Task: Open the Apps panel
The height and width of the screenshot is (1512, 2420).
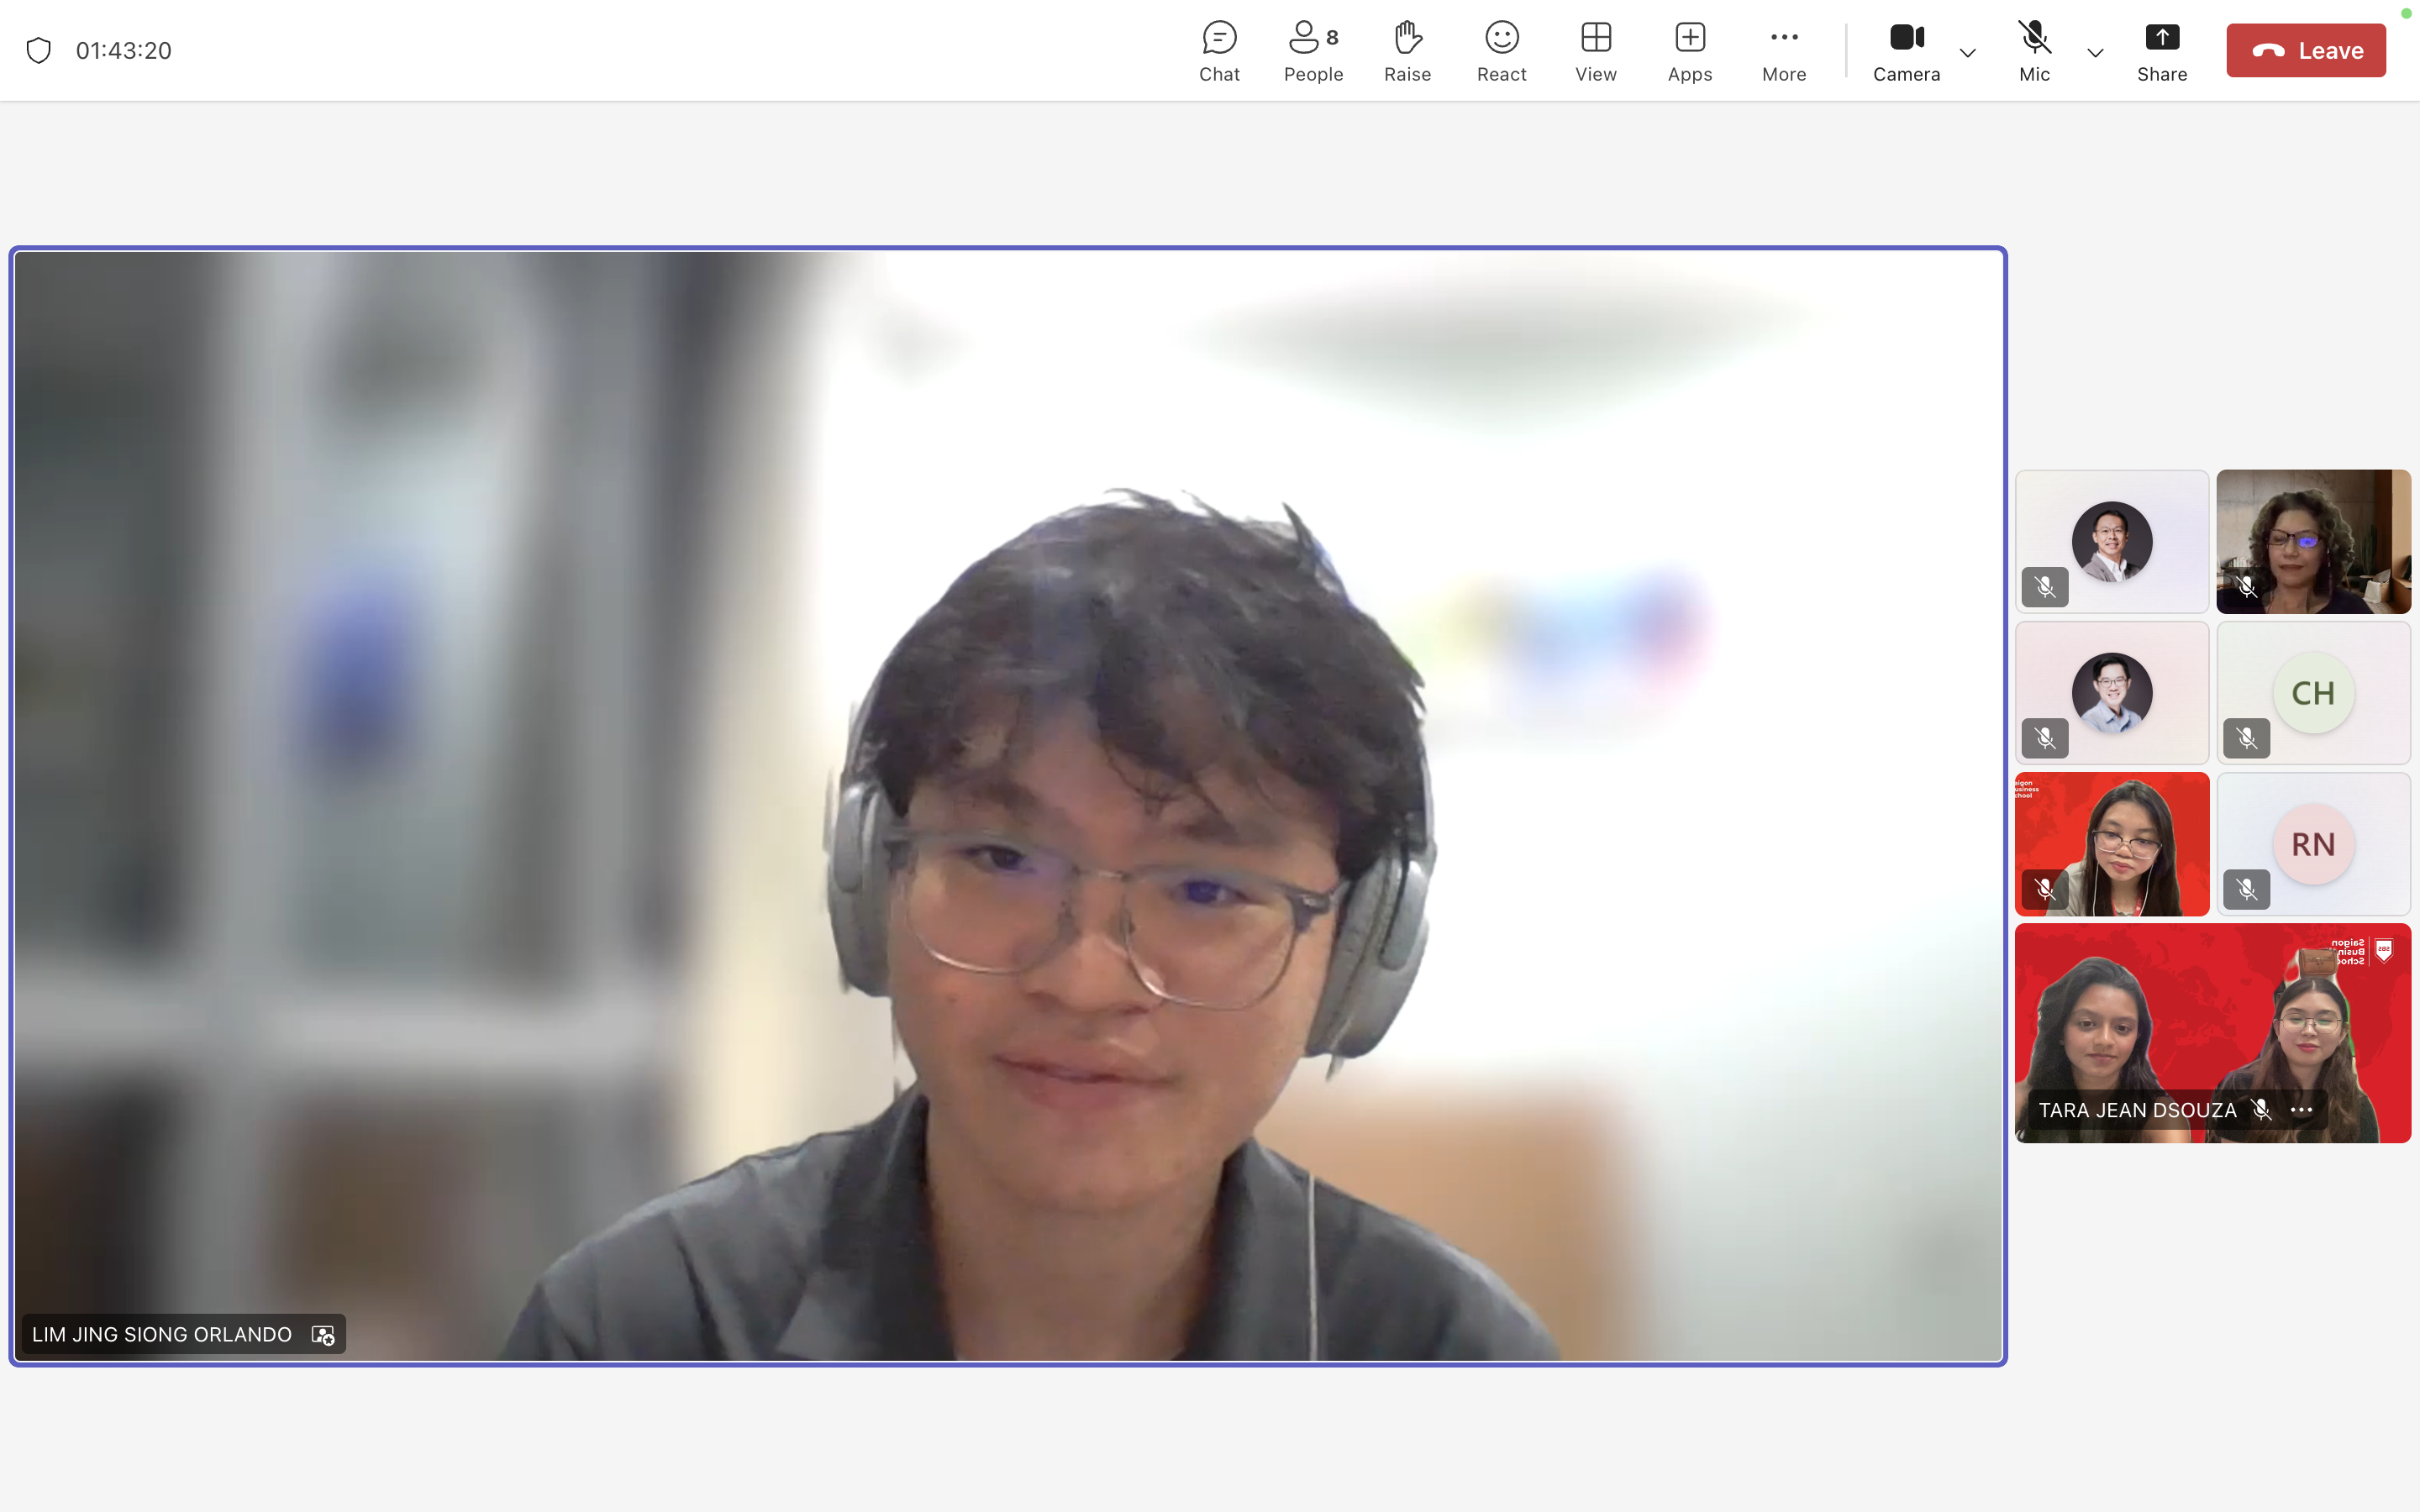Action: 1689,51
